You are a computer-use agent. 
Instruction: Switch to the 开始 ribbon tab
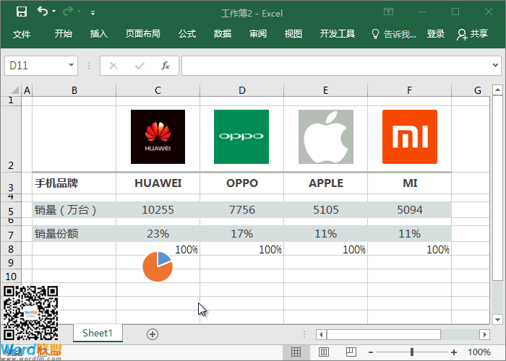(64, 33)
